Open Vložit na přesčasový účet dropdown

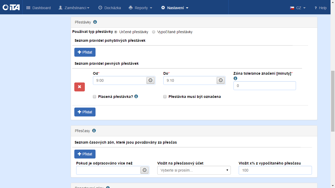(x=194, y=170)
